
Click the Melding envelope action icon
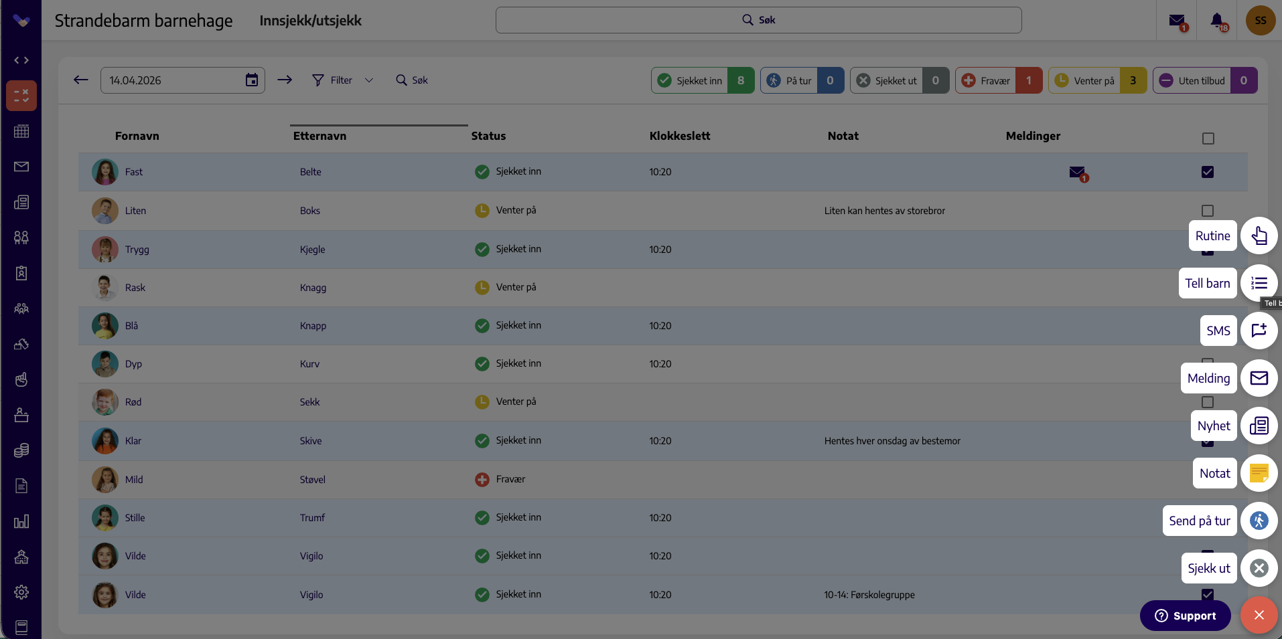1259,378
